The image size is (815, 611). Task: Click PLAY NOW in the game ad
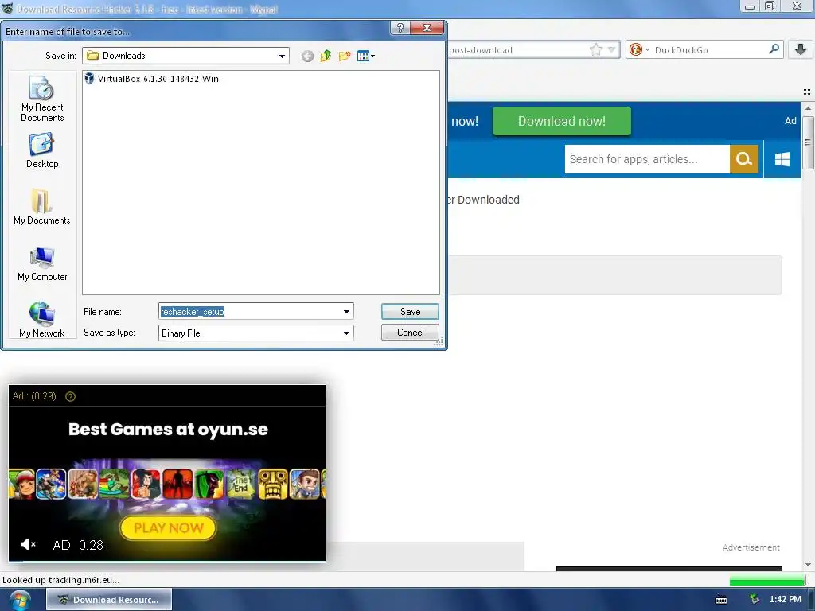click(x=169, y=528)
